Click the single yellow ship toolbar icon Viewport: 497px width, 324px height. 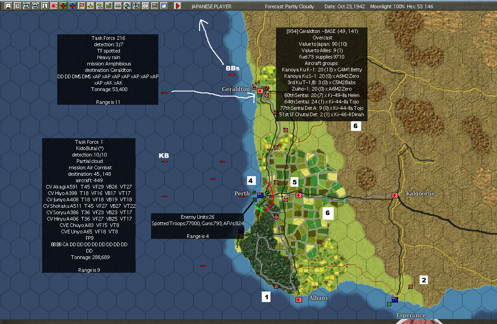pos(90,5)
